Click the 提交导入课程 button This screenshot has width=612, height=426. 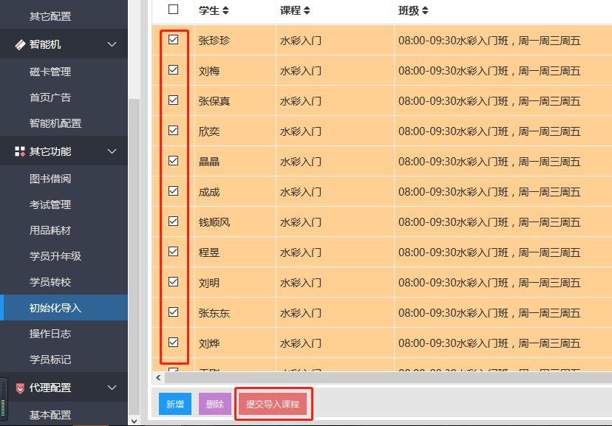tap(273, 404)
